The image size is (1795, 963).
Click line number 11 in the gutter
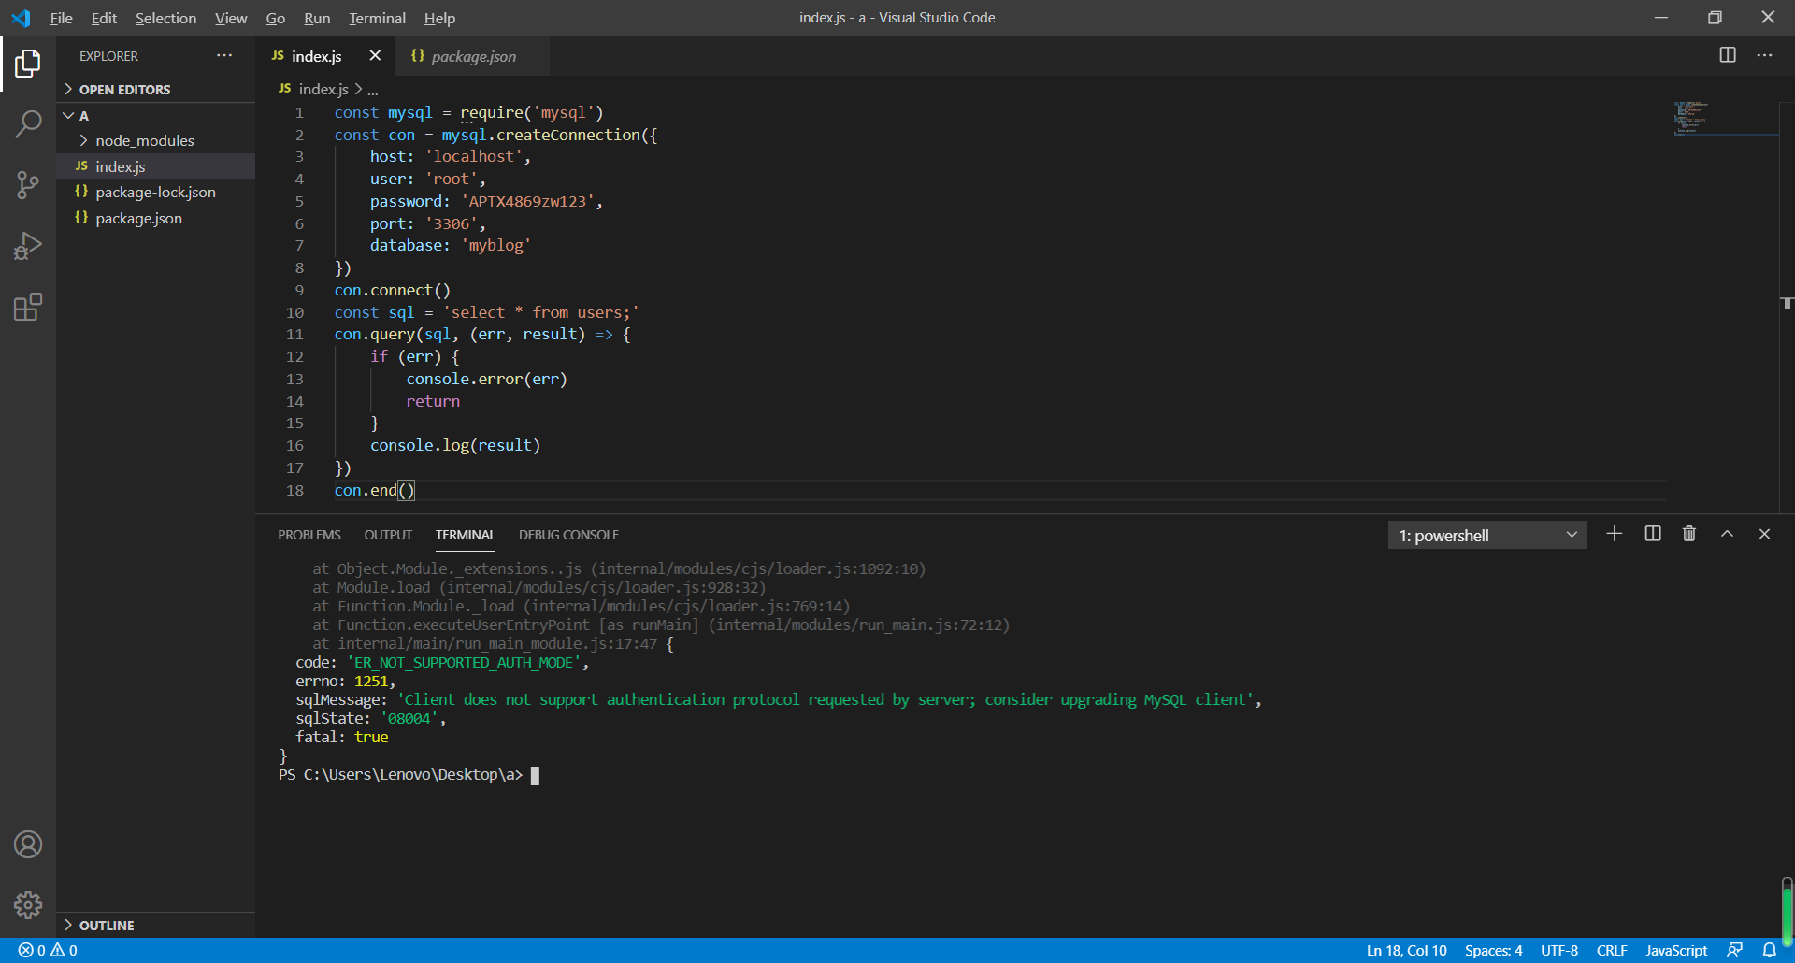294,335
